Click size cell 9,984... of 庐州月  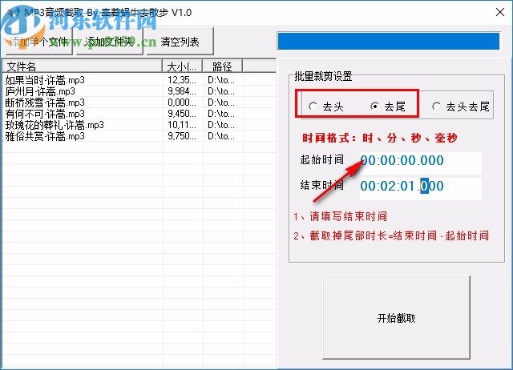182,91
